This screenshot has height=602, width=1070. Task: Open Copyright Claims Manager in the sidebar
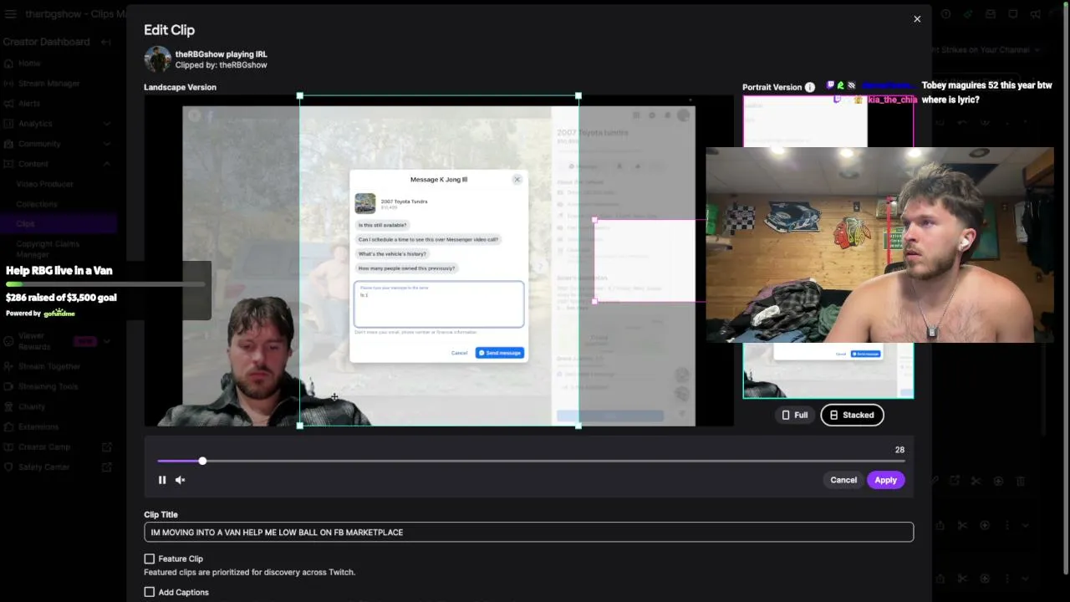click(x=48, y=249)
